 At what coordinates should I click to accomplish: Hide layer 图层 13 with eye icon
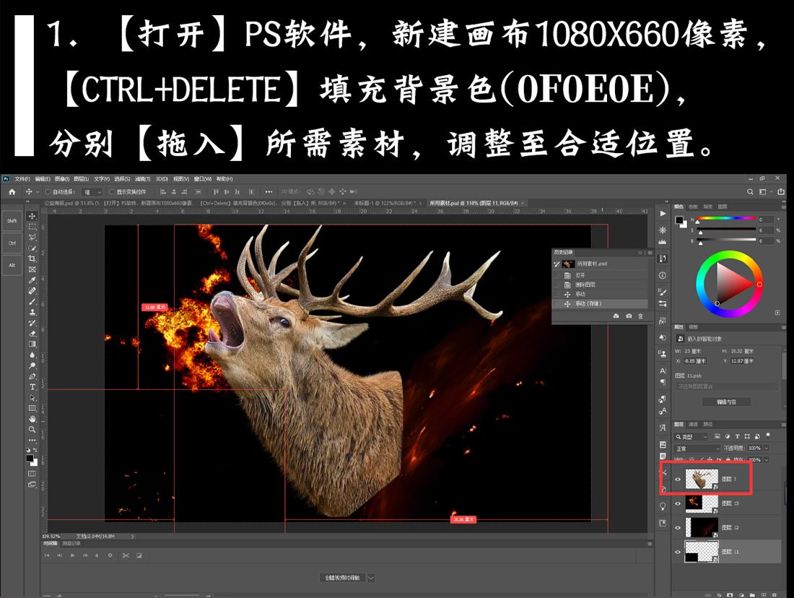678,503
